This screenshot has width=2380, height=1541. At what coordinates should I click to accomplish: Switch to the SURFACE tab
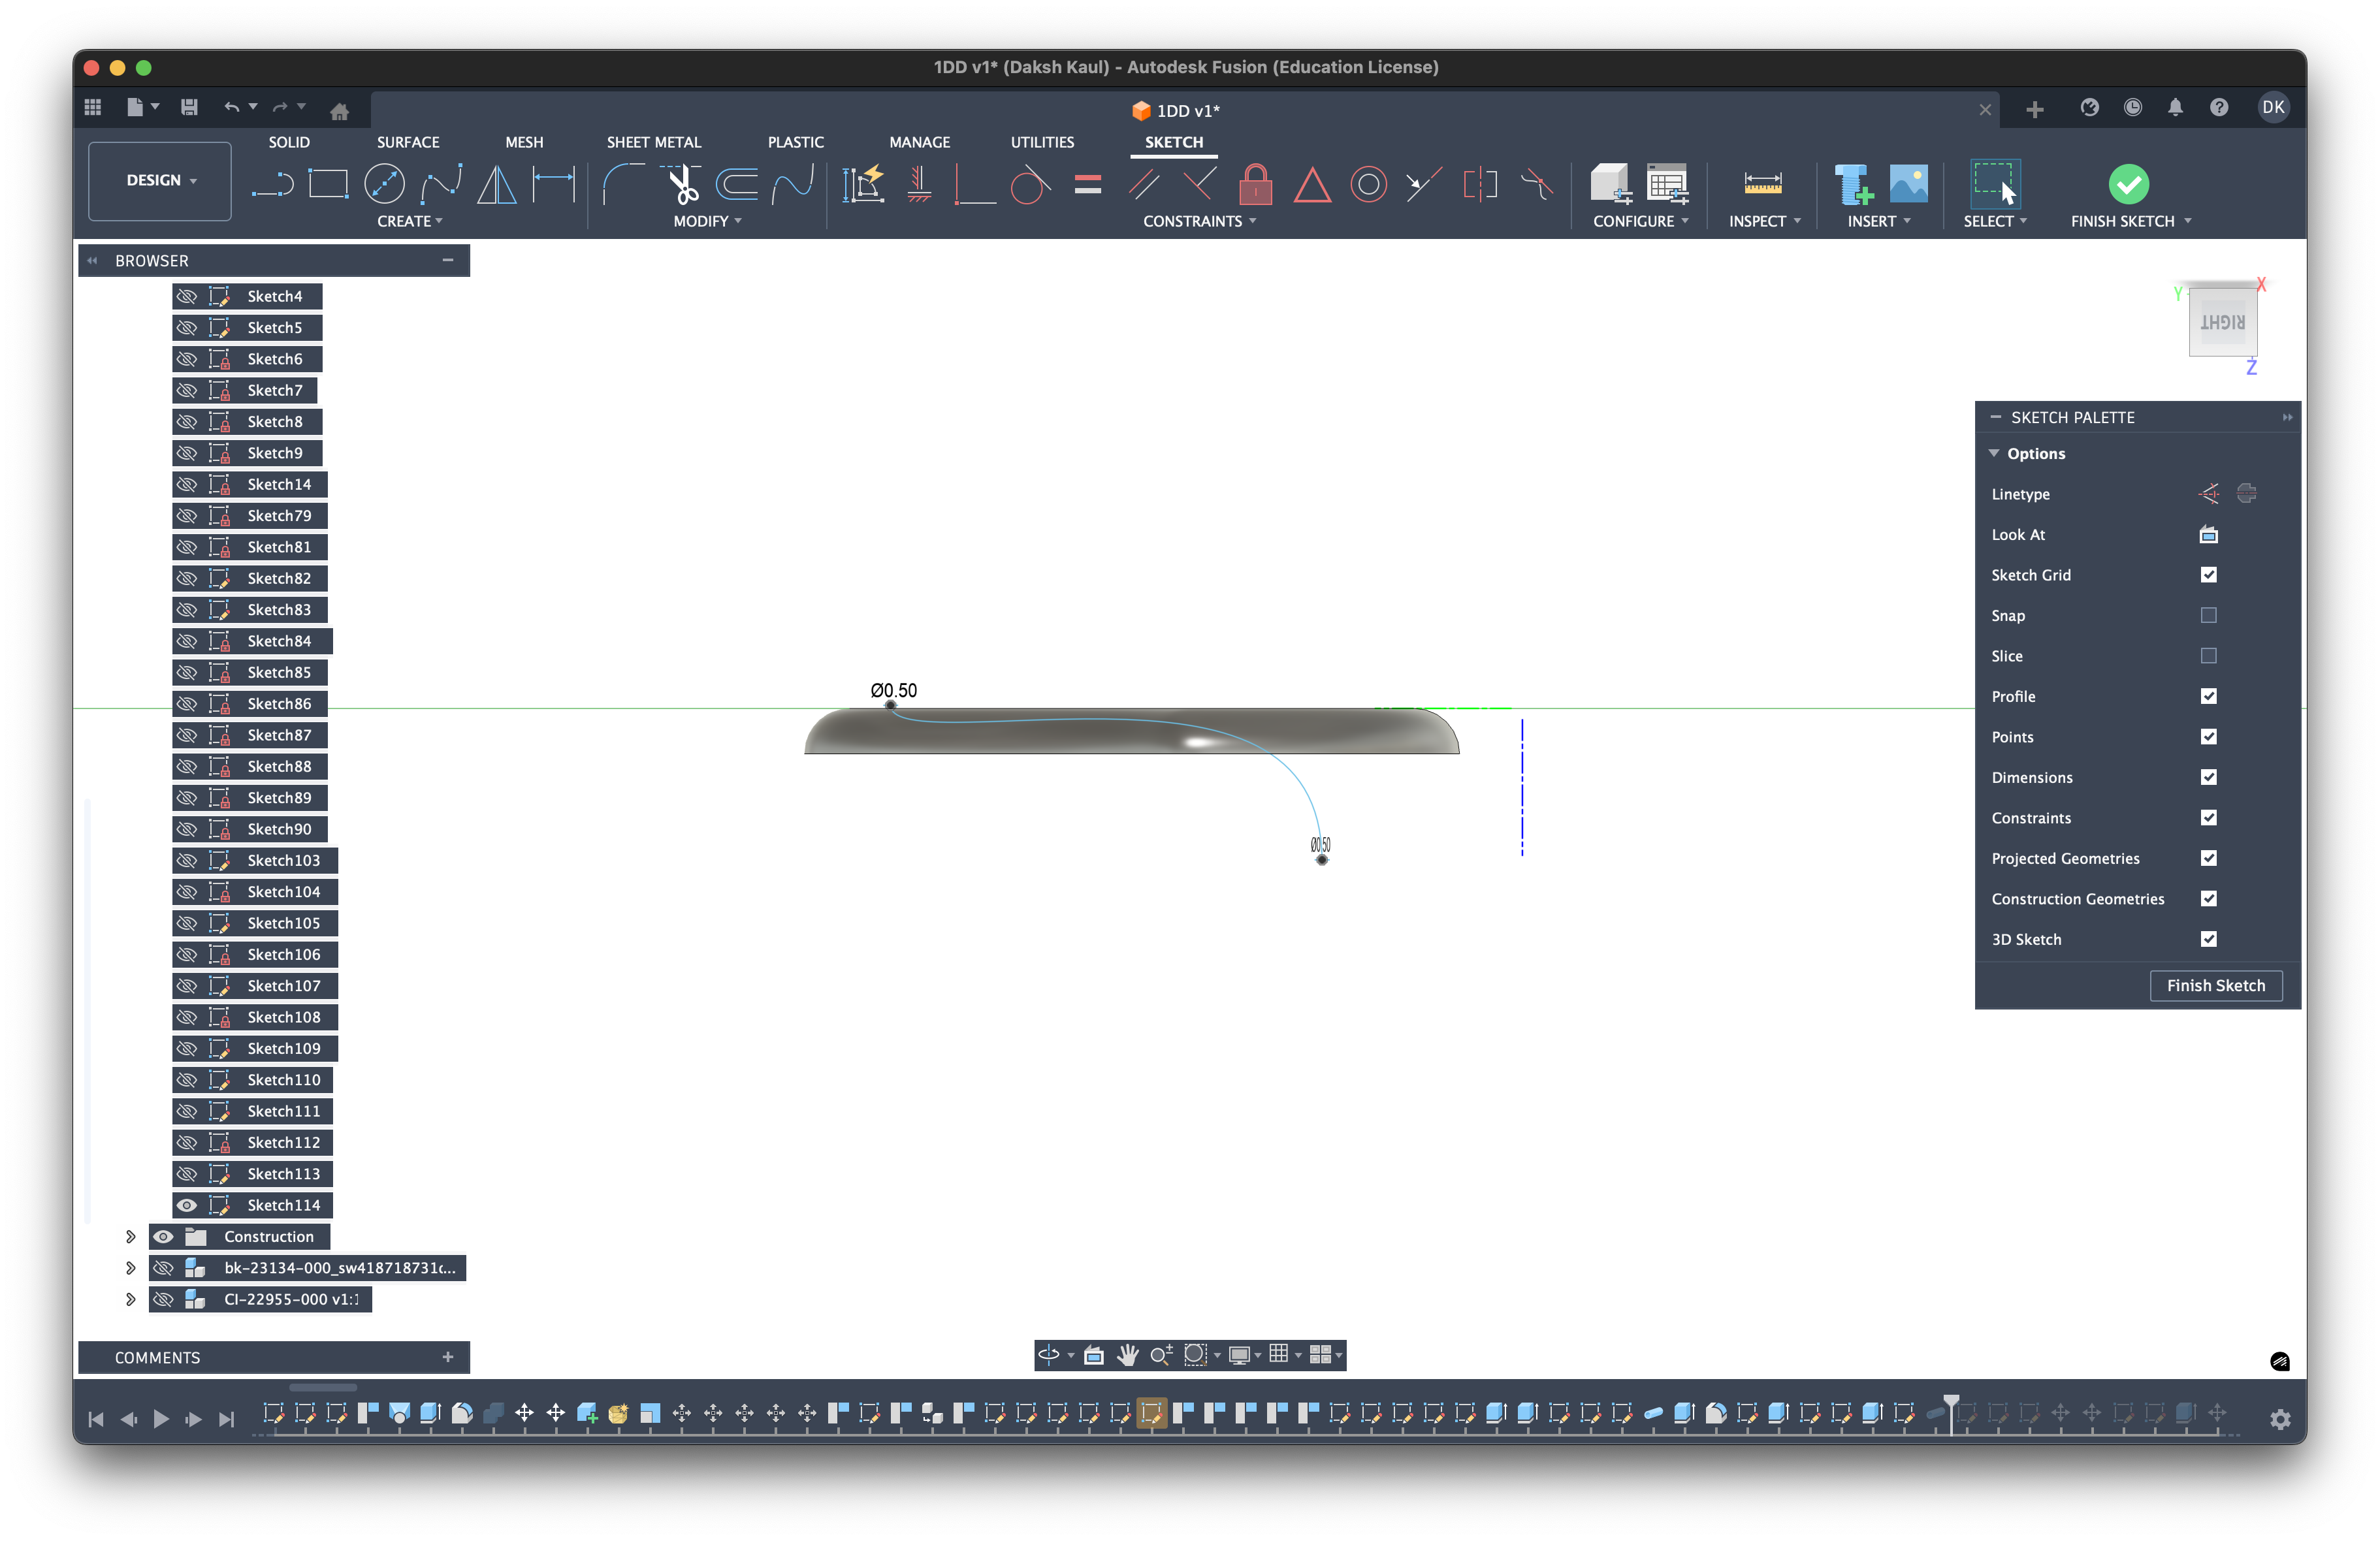pos(407,142)
